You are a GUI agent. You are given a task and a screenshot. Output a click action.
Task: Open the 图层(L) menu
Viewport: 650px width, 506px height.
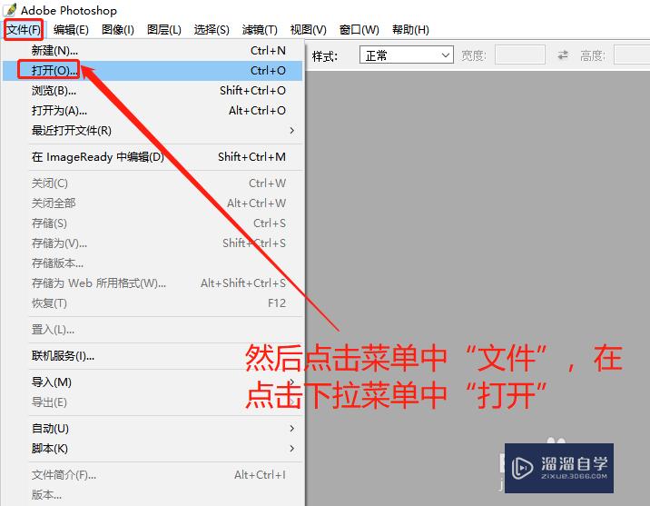[x=164, y=29]
